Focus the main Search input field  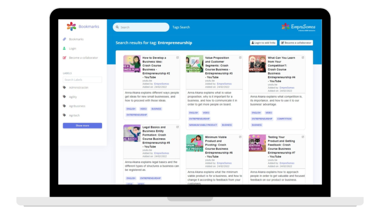[x=141, y=27]
